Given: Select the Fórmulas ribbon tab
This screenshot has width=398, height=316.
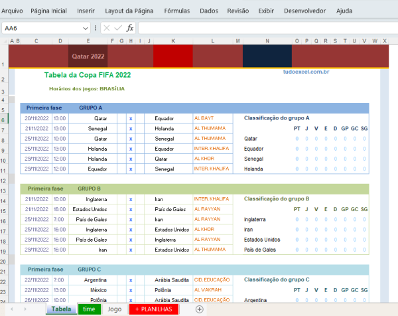Looking at the screenshot, I should (177, 11).
